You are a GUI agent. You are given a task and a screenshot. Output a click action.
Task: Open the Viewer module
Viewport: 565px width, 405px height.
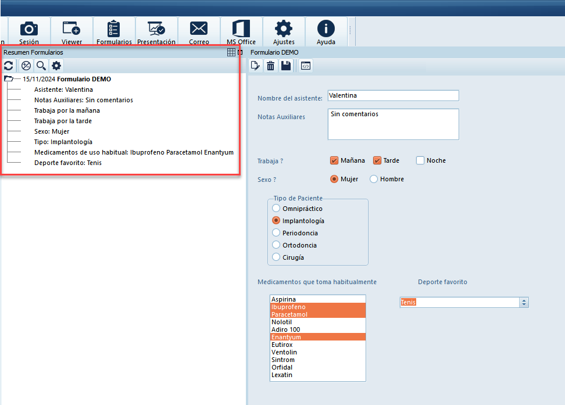pyautogui.click(x=71, y=32)
